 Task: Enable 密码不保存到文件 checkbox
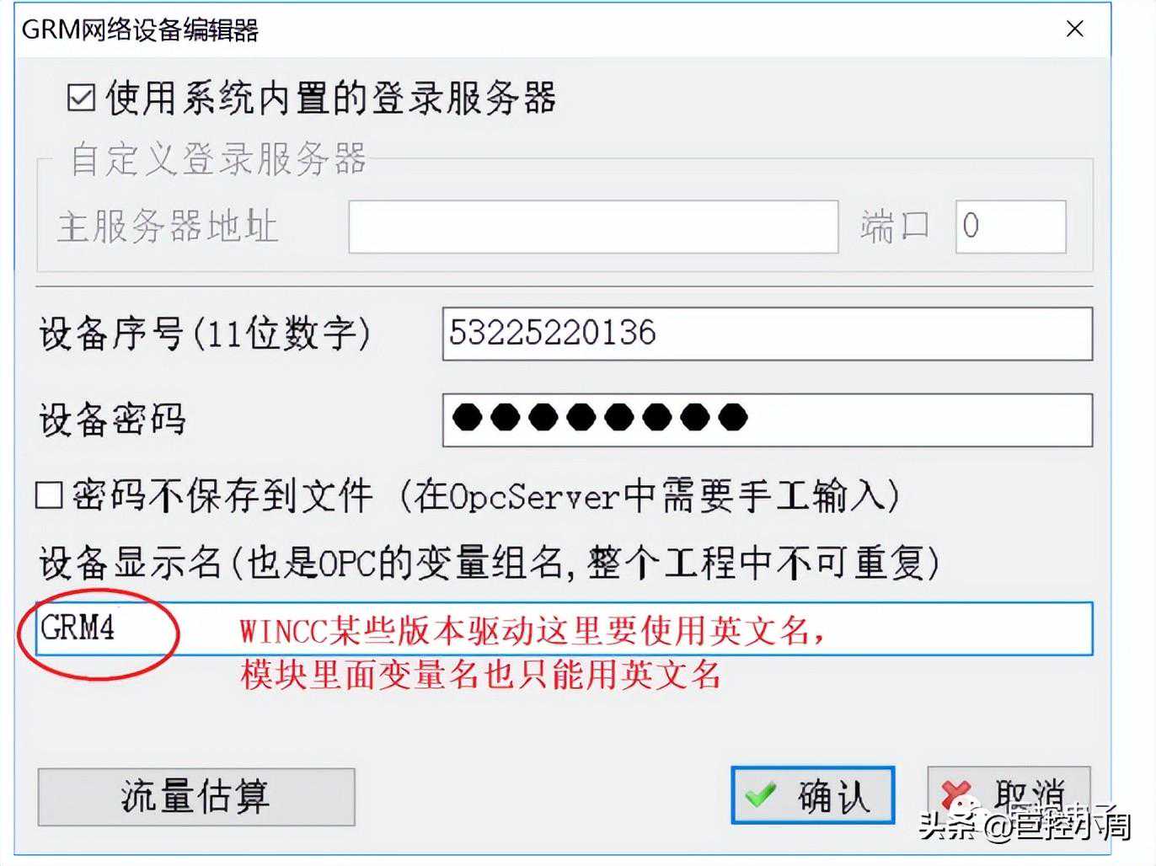49,495
